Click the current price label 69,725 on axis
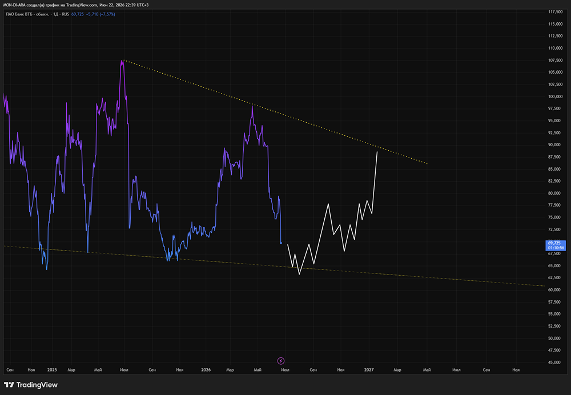The image size is (571, 395). tap(554, 243)
